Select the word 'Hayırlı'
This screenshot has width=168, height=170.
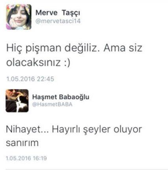pos(66,129)
